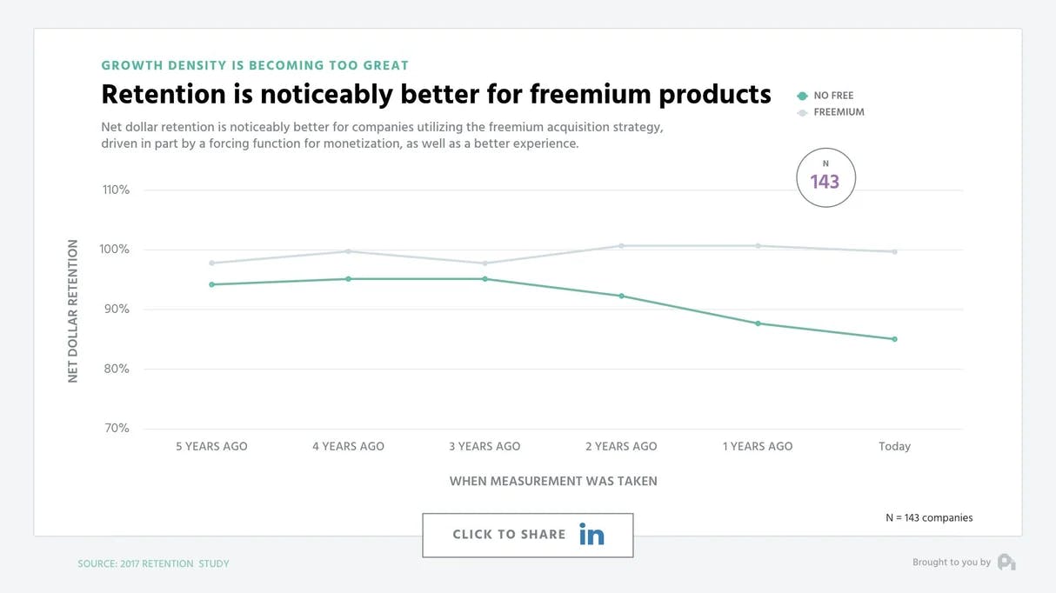
Task: Click the chart title about freemium retention
Action: point(436,94)
